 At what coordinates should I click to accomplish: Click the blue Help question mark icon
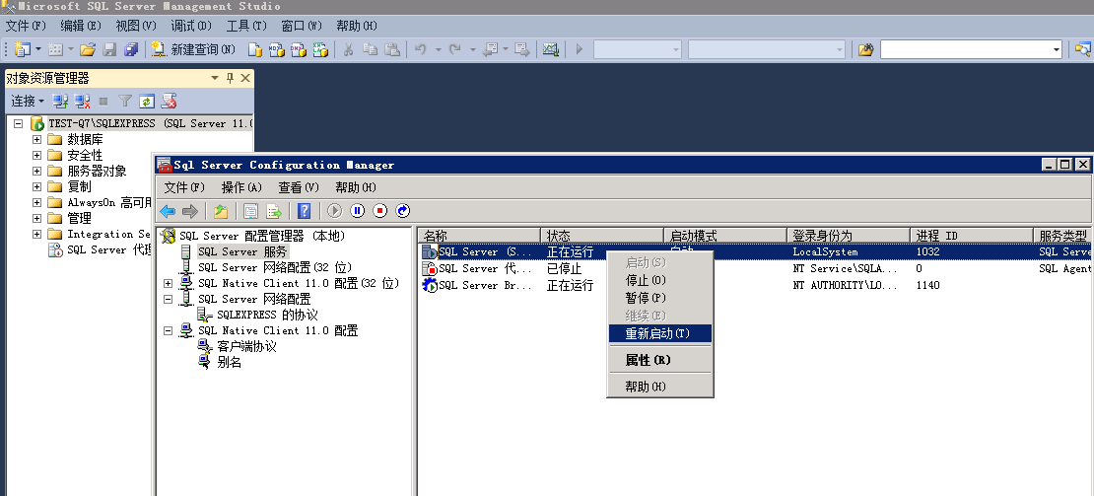(305, 211)
